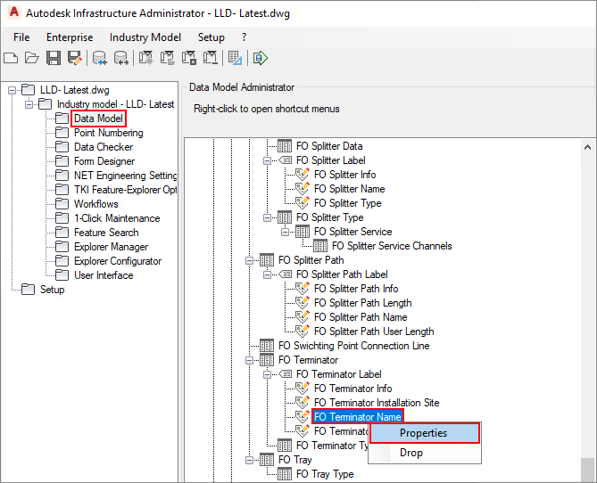Click the Open folder toolbar icon
Image resolution: width=597 pixels, height=483 pixels.
[x=32, y=58]
